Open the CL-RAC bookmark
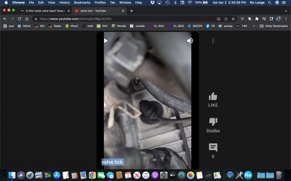Image resolution: width=291 pixels, height=181 pixels. [156, 26]
